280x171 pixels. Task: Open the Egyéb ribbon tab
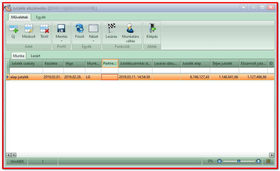click(41, 17)
